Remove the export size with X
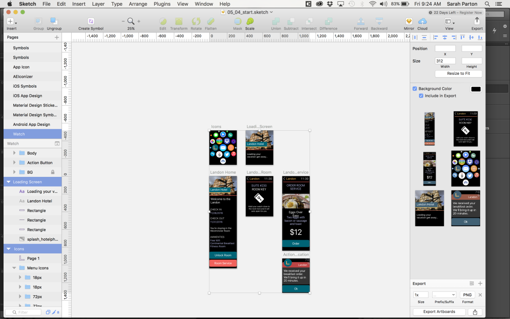 click(x=480, y=295)
